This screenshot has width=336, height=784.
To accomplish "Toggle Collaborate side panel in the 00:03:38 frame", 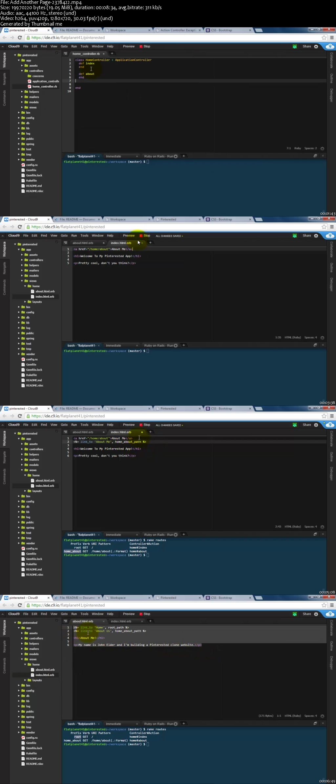I will (x=331, y=250).
